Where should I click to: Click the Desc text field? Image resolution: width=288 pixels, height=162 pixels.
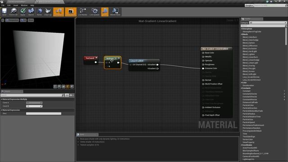[44, 113]
